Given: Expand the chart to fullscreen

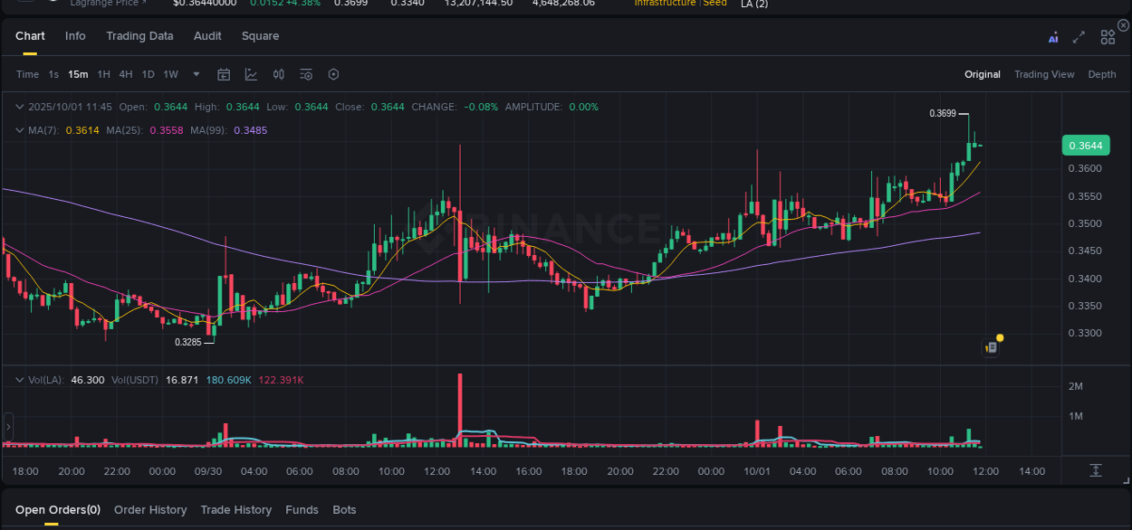Looking at the screenshot, I should coord(1077,36).
